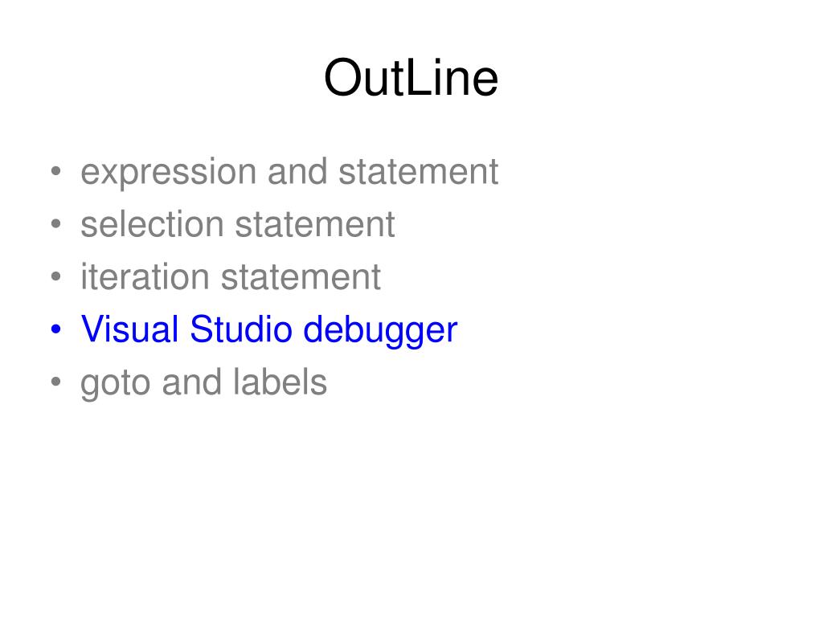Select the blue word Visual
823x617 pixels.
point(129,329)
